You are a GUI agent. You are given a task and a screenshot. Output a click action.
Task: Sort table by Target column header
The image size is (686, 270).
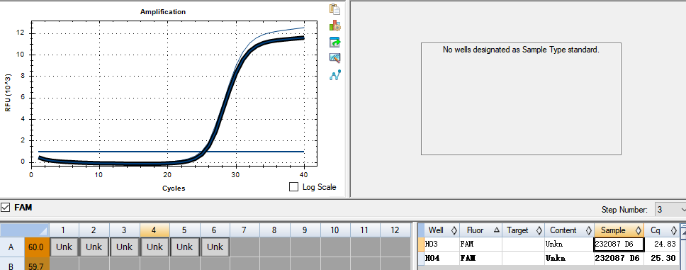tap(523, 230)
